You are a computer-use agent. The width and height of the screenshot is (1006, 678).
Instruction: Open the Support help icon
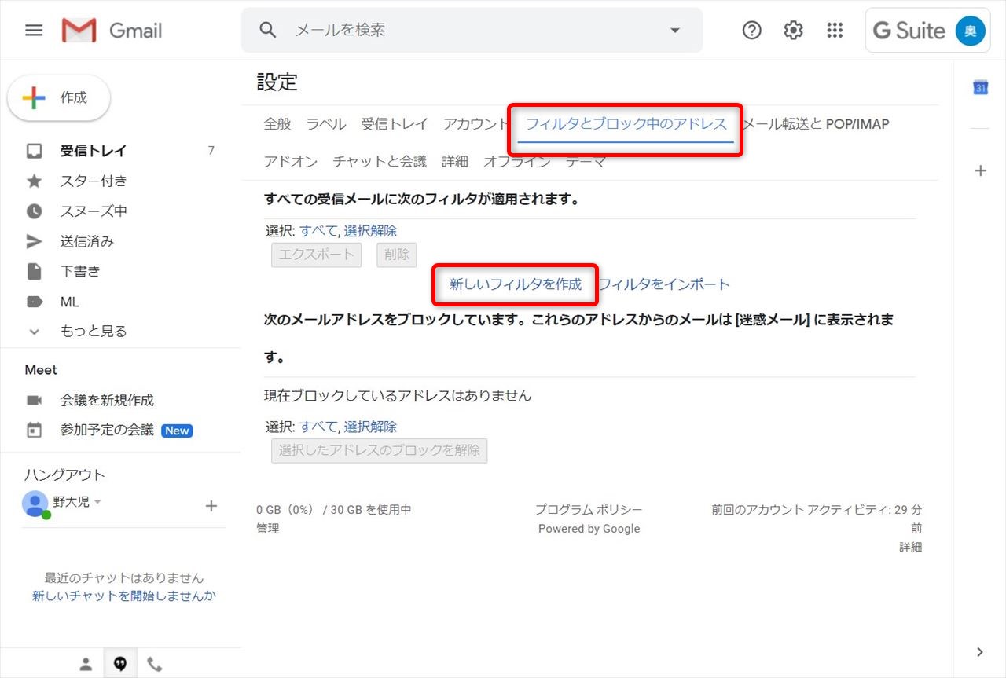pyautogui.click(x=752, y=31)
